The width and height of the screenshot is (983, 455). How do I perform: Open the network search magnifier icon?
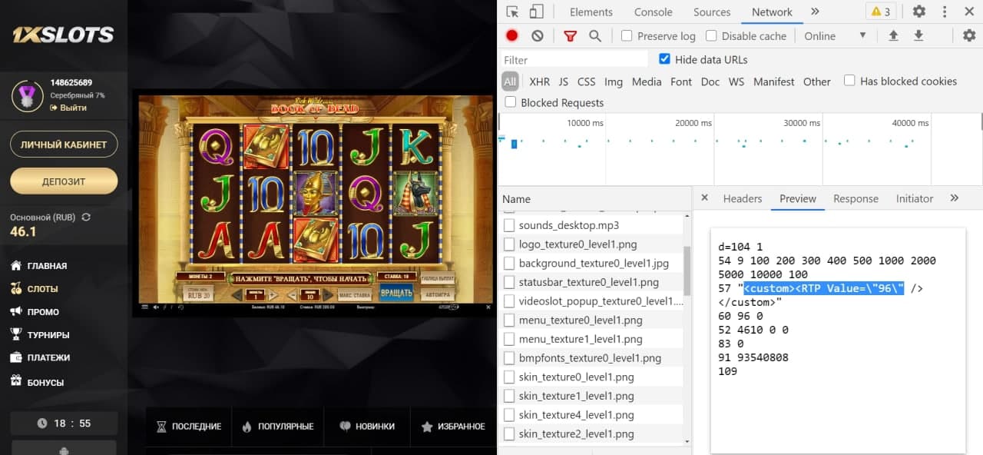tap(594, 35)
